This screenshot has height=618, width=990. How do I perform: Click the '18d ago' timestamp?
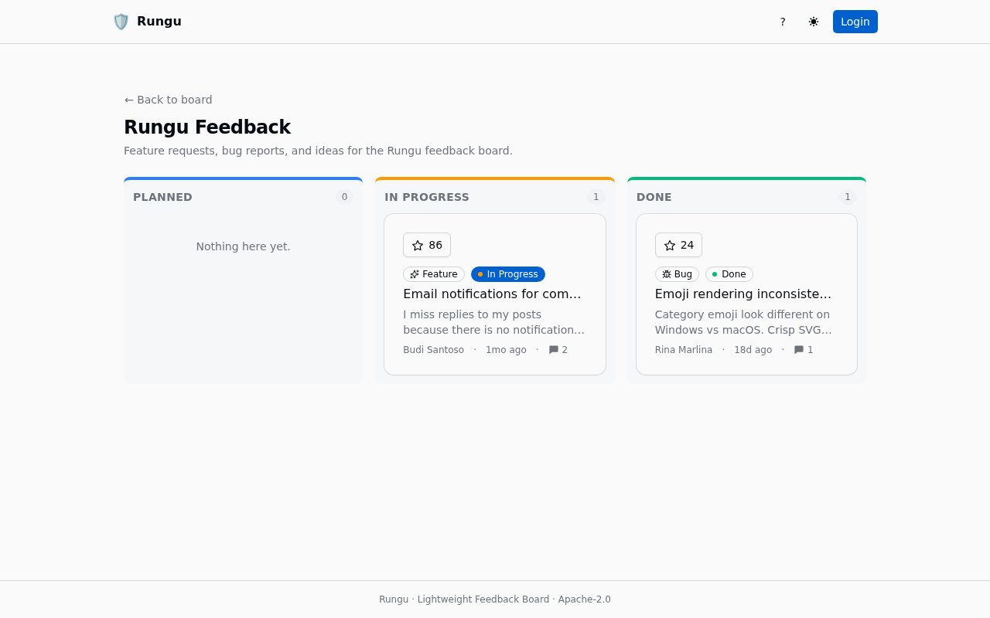[x=753, y=350]
